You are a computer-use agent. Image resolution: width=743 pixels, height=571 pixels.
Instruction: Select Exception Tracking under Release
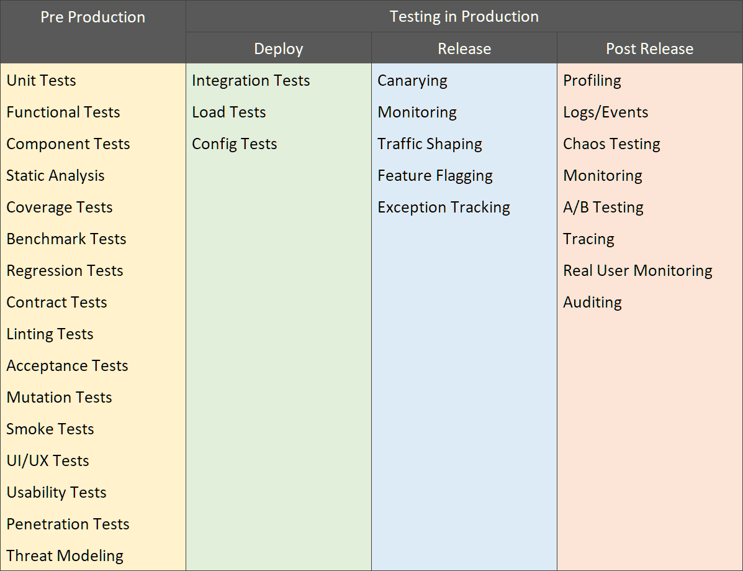[443, 207]
